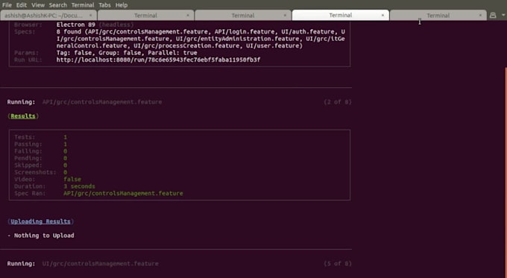This screenshot has height=278, width=507.
Task: Select the active fourth Terminal tab
Action: tap(340, 15)
